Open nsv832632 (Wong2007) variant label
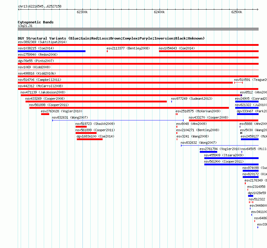Screen dimensions: 267x248 [199, 143]
